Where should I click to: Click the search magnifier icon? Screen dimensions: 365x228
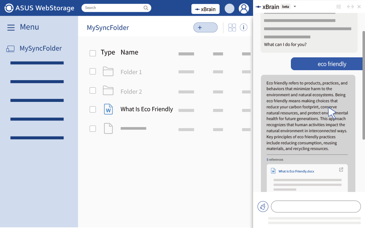(146, 8)
